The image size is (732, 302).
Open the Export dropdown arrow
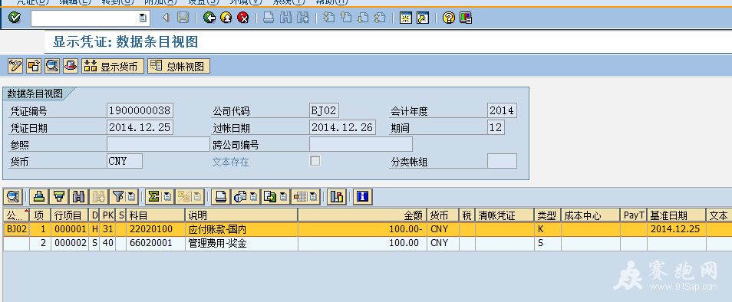click(x=283, y=197)
